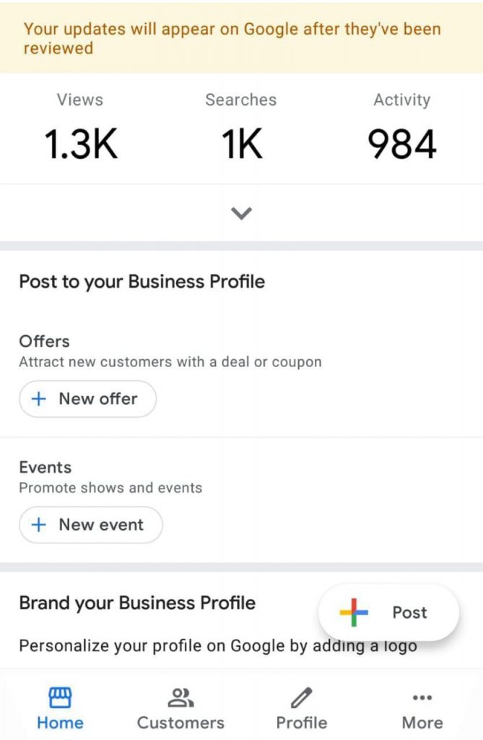Screen dimensions: 483x740
Task: Create a New event
Action: (x=91, y=525)
